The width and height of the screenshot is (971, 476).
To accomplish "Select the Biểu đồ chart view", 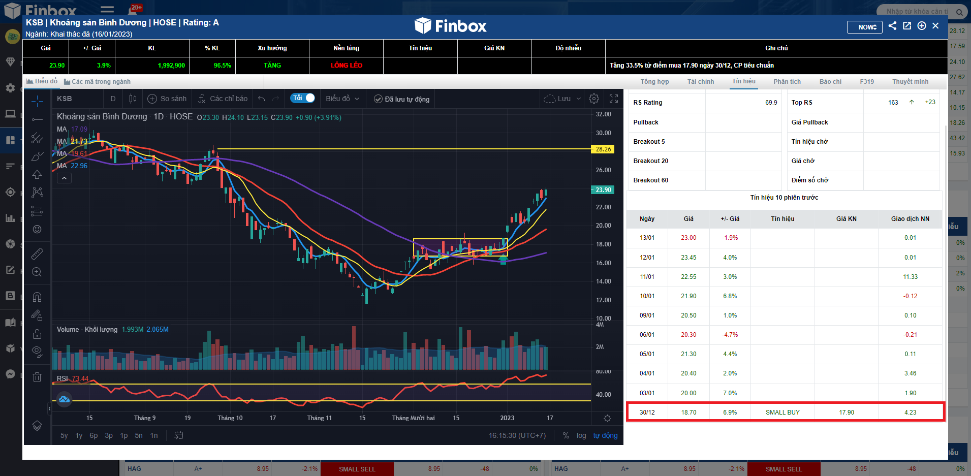I will [42, 81].
